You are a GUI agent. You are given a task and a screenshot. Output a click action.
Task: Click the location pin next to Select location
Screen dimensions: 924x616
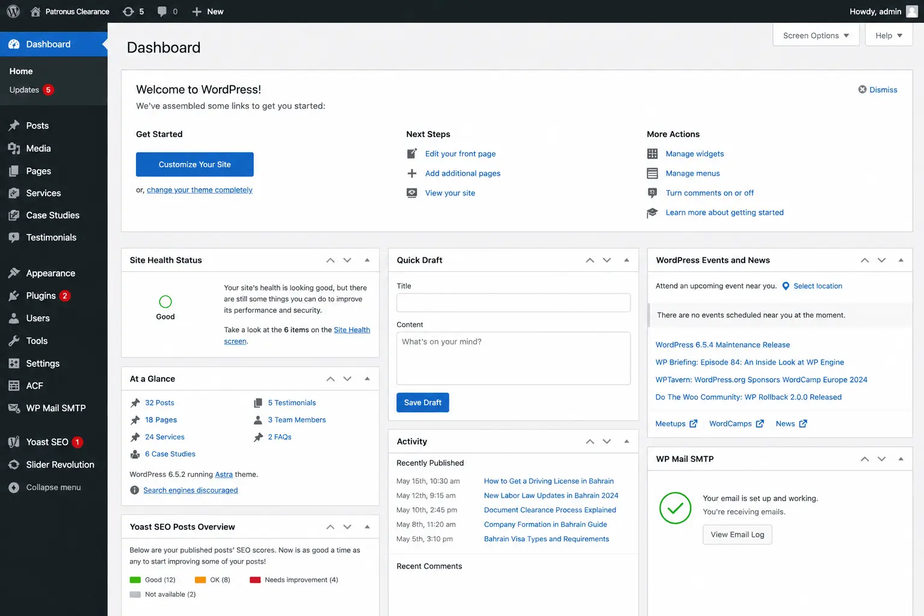click(x=786, y=286)
